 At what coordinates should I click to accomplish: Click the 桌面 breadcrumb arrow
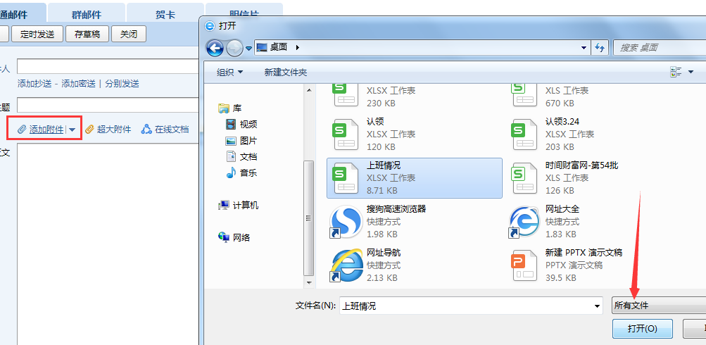click(298, 47)
